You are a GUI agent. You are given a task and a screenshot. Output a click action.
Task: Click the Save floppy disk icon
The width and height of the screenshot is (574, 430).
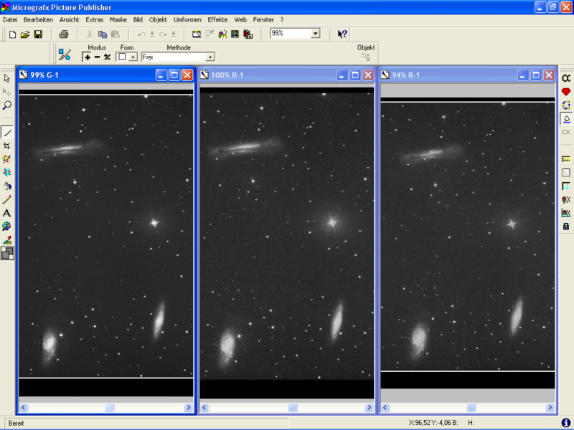(38, 34)
